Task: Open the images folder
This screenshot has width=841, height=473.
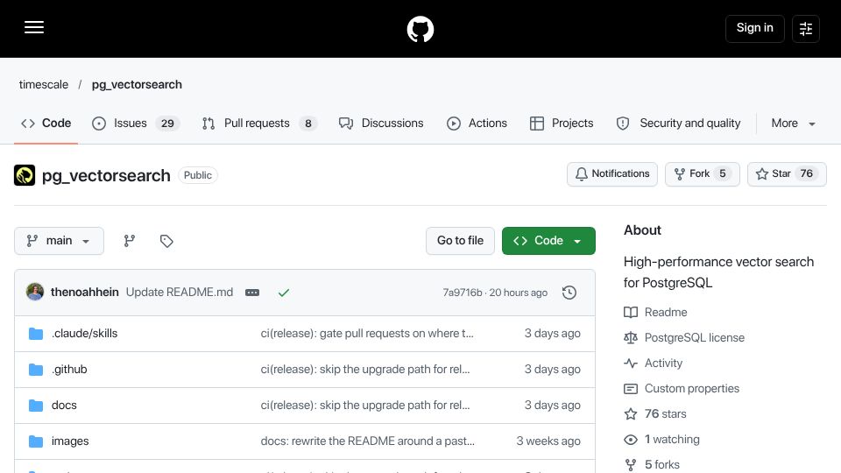Action: point(70,441)
